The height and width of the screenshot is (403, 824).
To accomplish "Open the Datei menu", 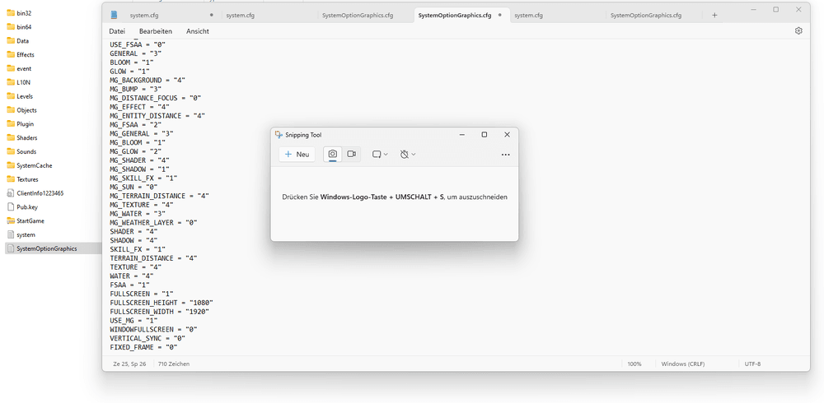I will (117, 31).
